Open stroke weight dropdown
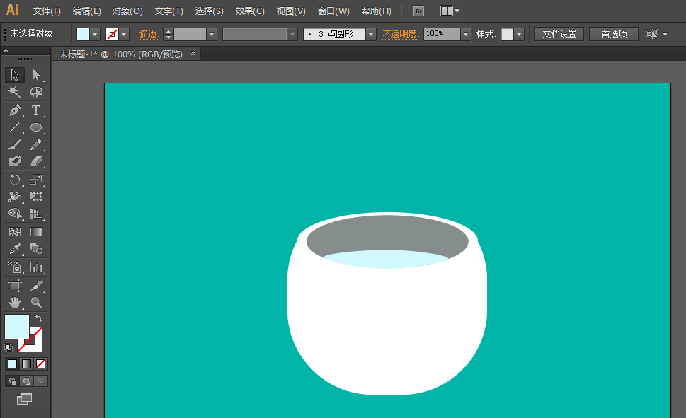The image size is (686, 418). [212, 34]
